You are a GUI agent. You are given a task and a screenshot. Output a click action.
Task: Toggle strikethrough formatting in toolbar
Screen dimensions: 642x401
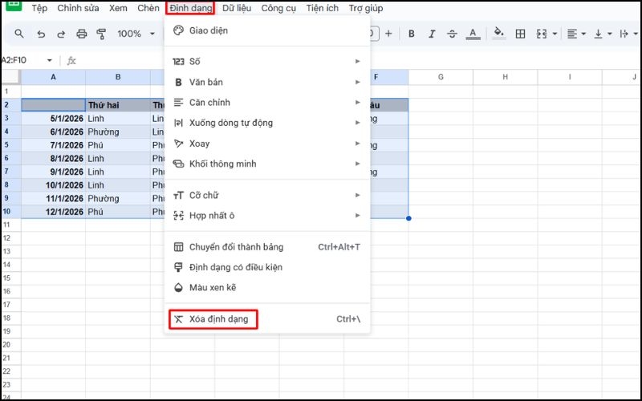(452, 34)
